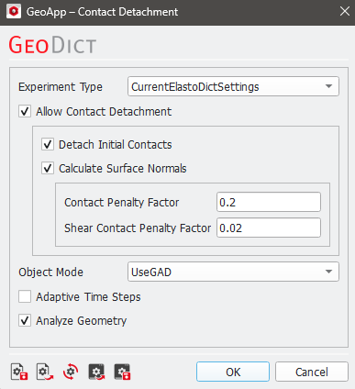This screenshot has height=389, width=355.
Task: Click the reset settings to default icon
Action: coord(71,372)
